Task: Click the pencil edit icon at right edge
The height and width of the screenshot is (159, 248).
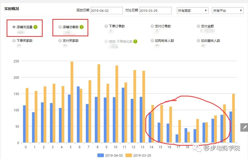Action: coord(244,127)
